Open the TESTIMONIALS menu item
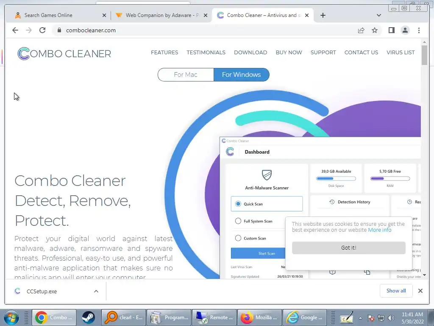Screen dimensions: 434x326 tap(206, 52)
